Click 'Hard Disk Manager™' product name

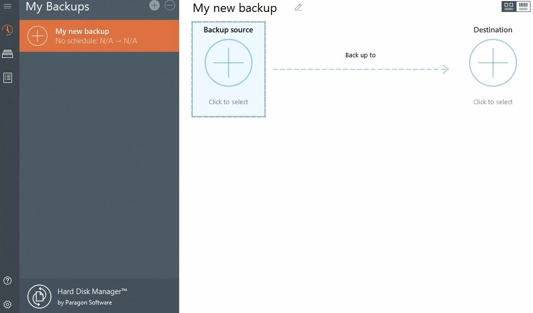pos(92,292)
